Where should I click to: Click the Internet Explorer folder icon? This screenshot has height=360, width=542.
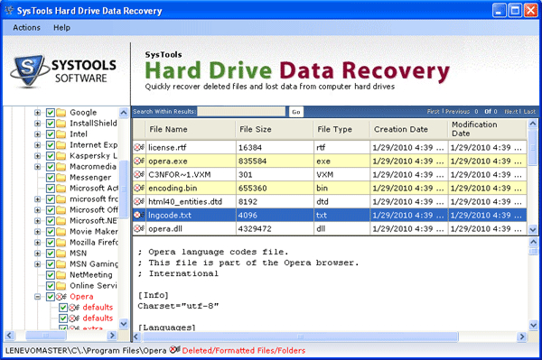pyautogui.click(x=61, y=145)
